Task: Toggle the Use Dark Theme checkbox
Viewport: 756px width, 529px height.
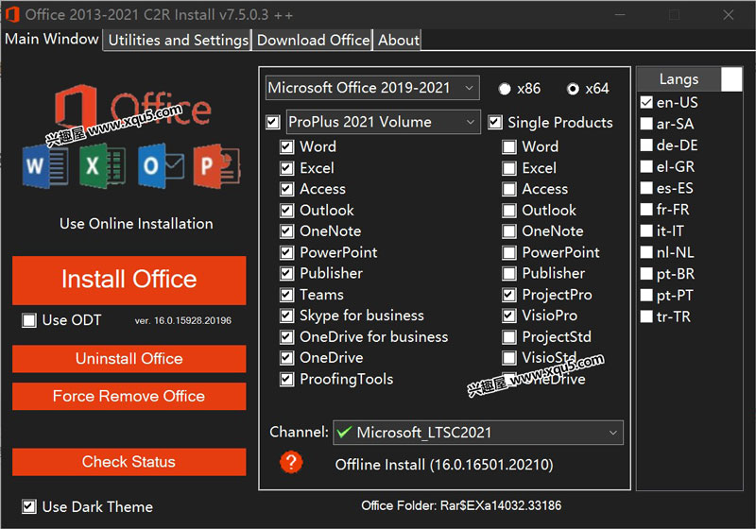Action: [29, 506]
